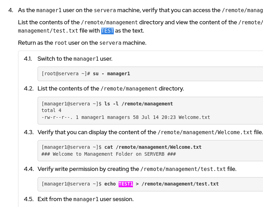Click the 'total 4' output line
This screenshot has height=207, width=263.
click(51, 110)
